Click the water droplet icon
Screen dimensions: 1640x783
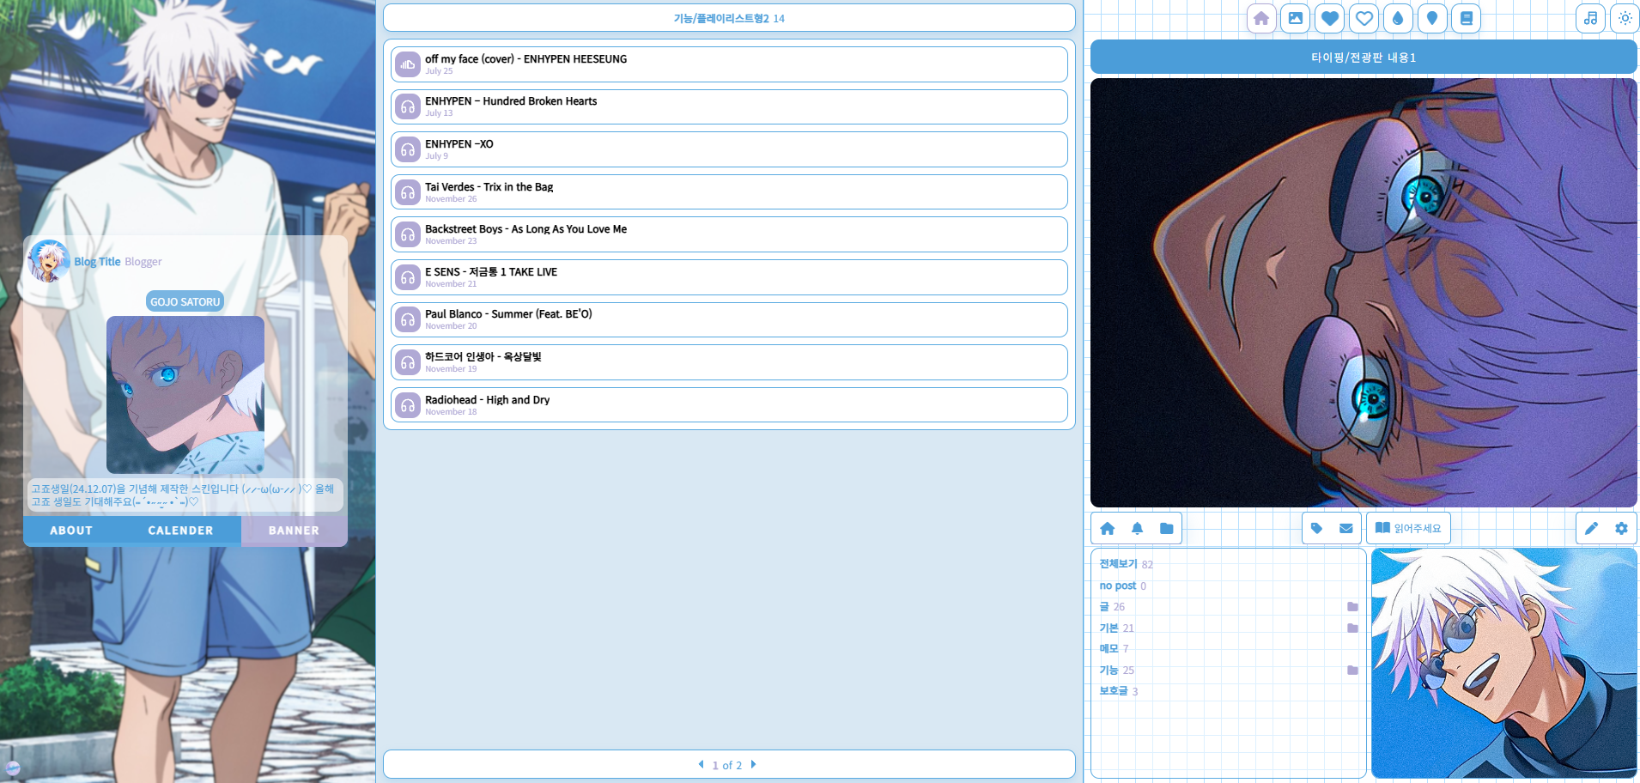click(1398, 18)
